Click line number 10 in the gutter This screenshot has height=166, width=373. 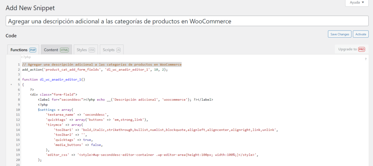(x=17, y=109)
